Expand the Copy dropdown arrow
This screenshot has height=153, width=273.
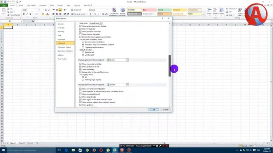14,12
